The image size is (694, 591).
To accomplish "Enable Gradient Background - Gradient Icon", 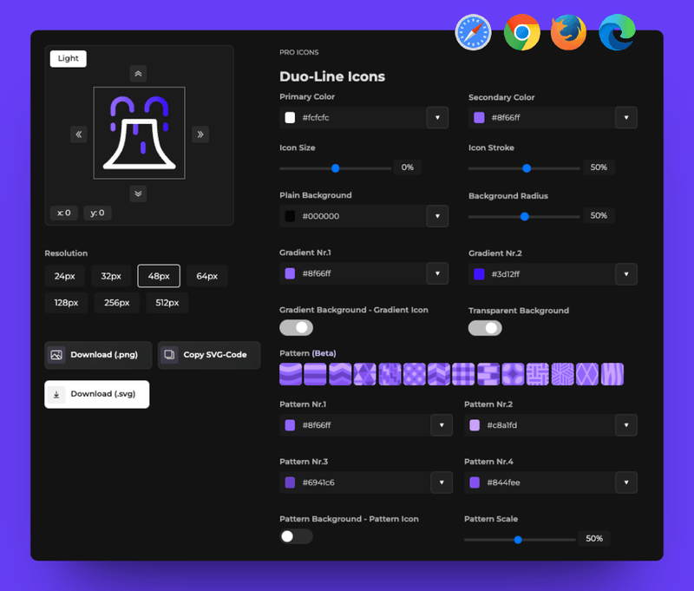I will 296,327.
